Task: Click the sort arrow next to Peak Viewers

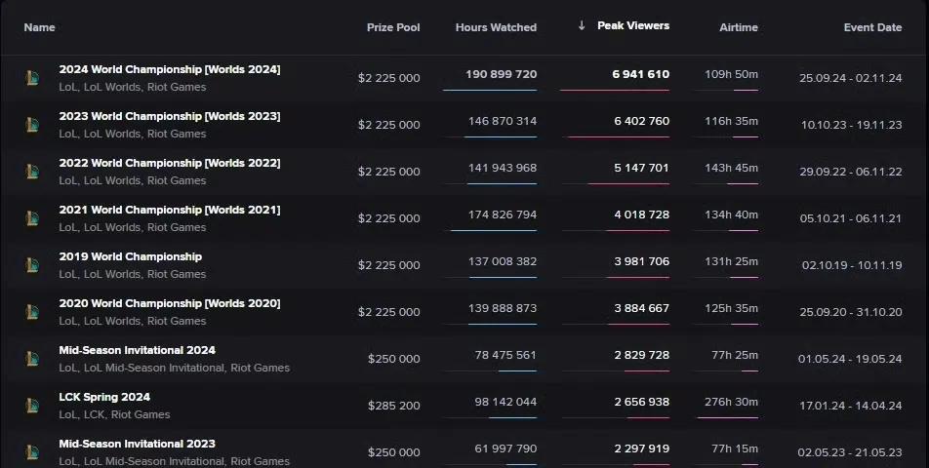Action: (x=582, y=25)
